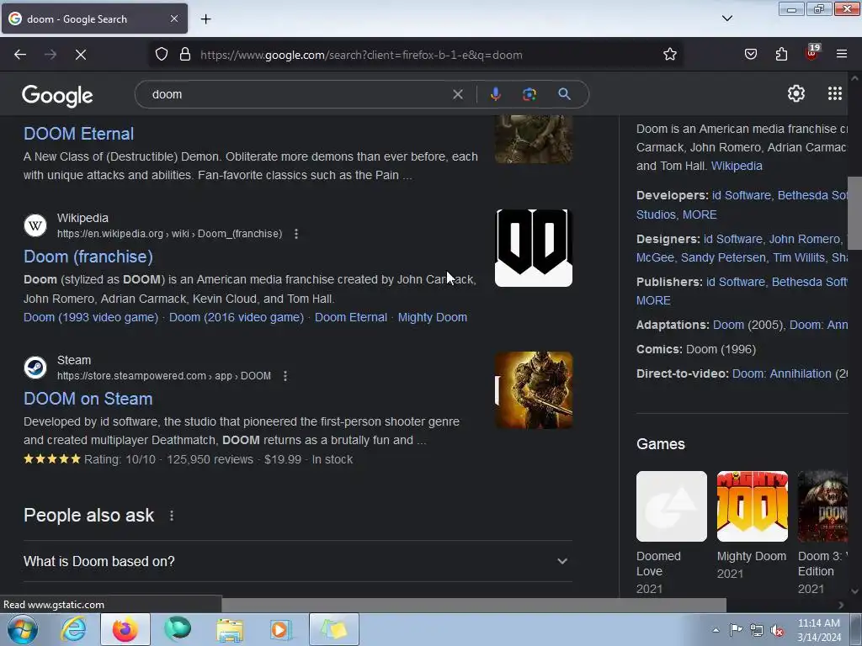This screenshot has height=646, width=862.
Task: Show hidden system tray icons
Action: 716,630
